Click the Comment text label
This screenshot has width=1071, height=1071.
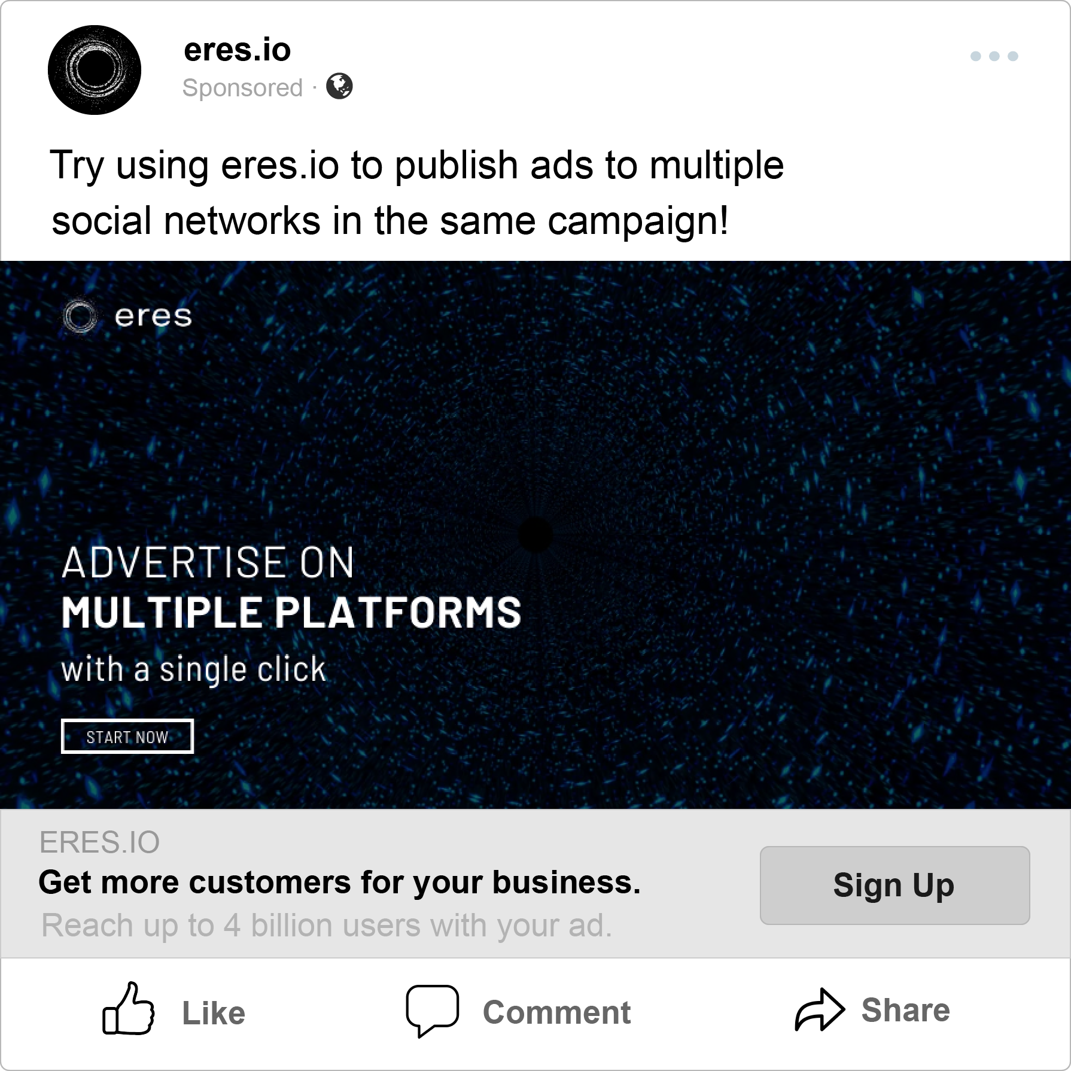coord(556,1012)
